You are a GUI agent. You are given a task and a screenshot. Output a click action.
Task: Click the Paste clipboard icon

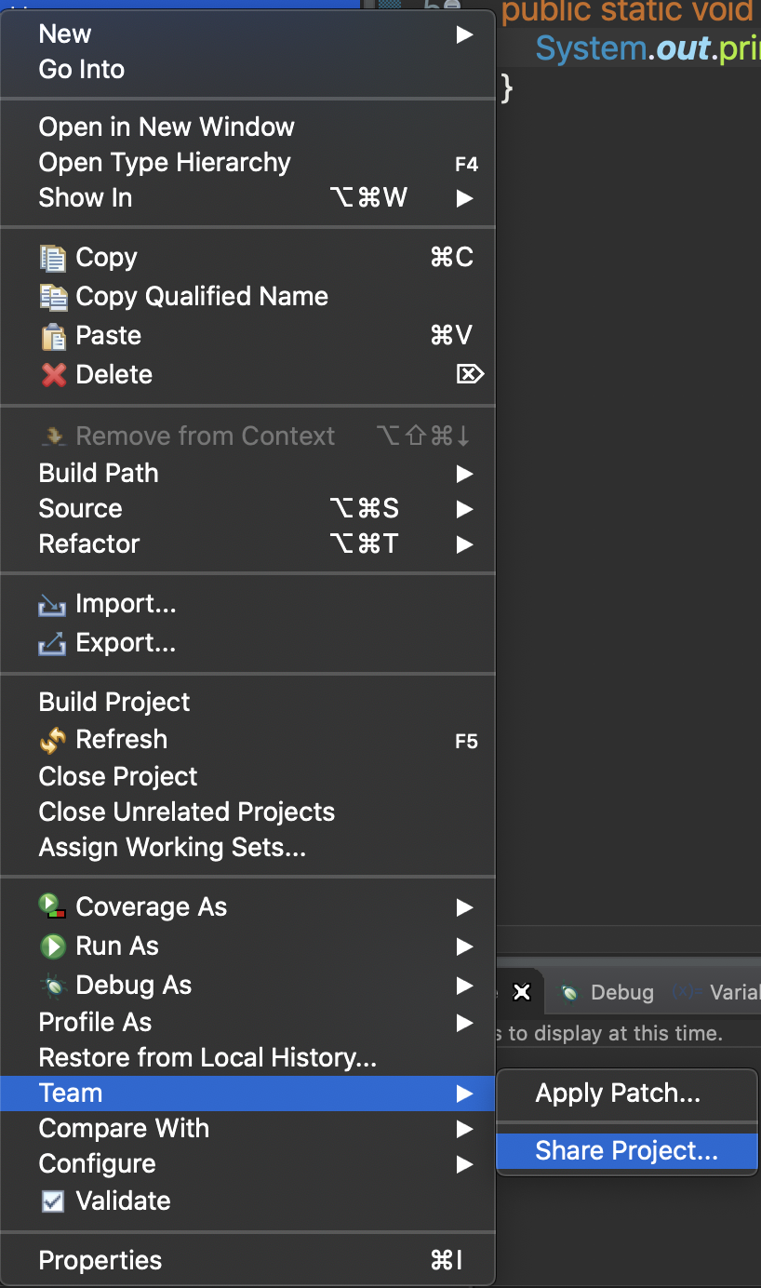pos(53,336)
